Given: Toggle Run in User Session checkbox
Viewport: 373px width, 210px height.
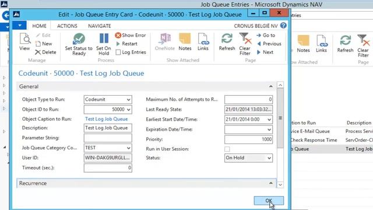Looking at the screenshot, I should pyautogui.click(x=227, y=149).
